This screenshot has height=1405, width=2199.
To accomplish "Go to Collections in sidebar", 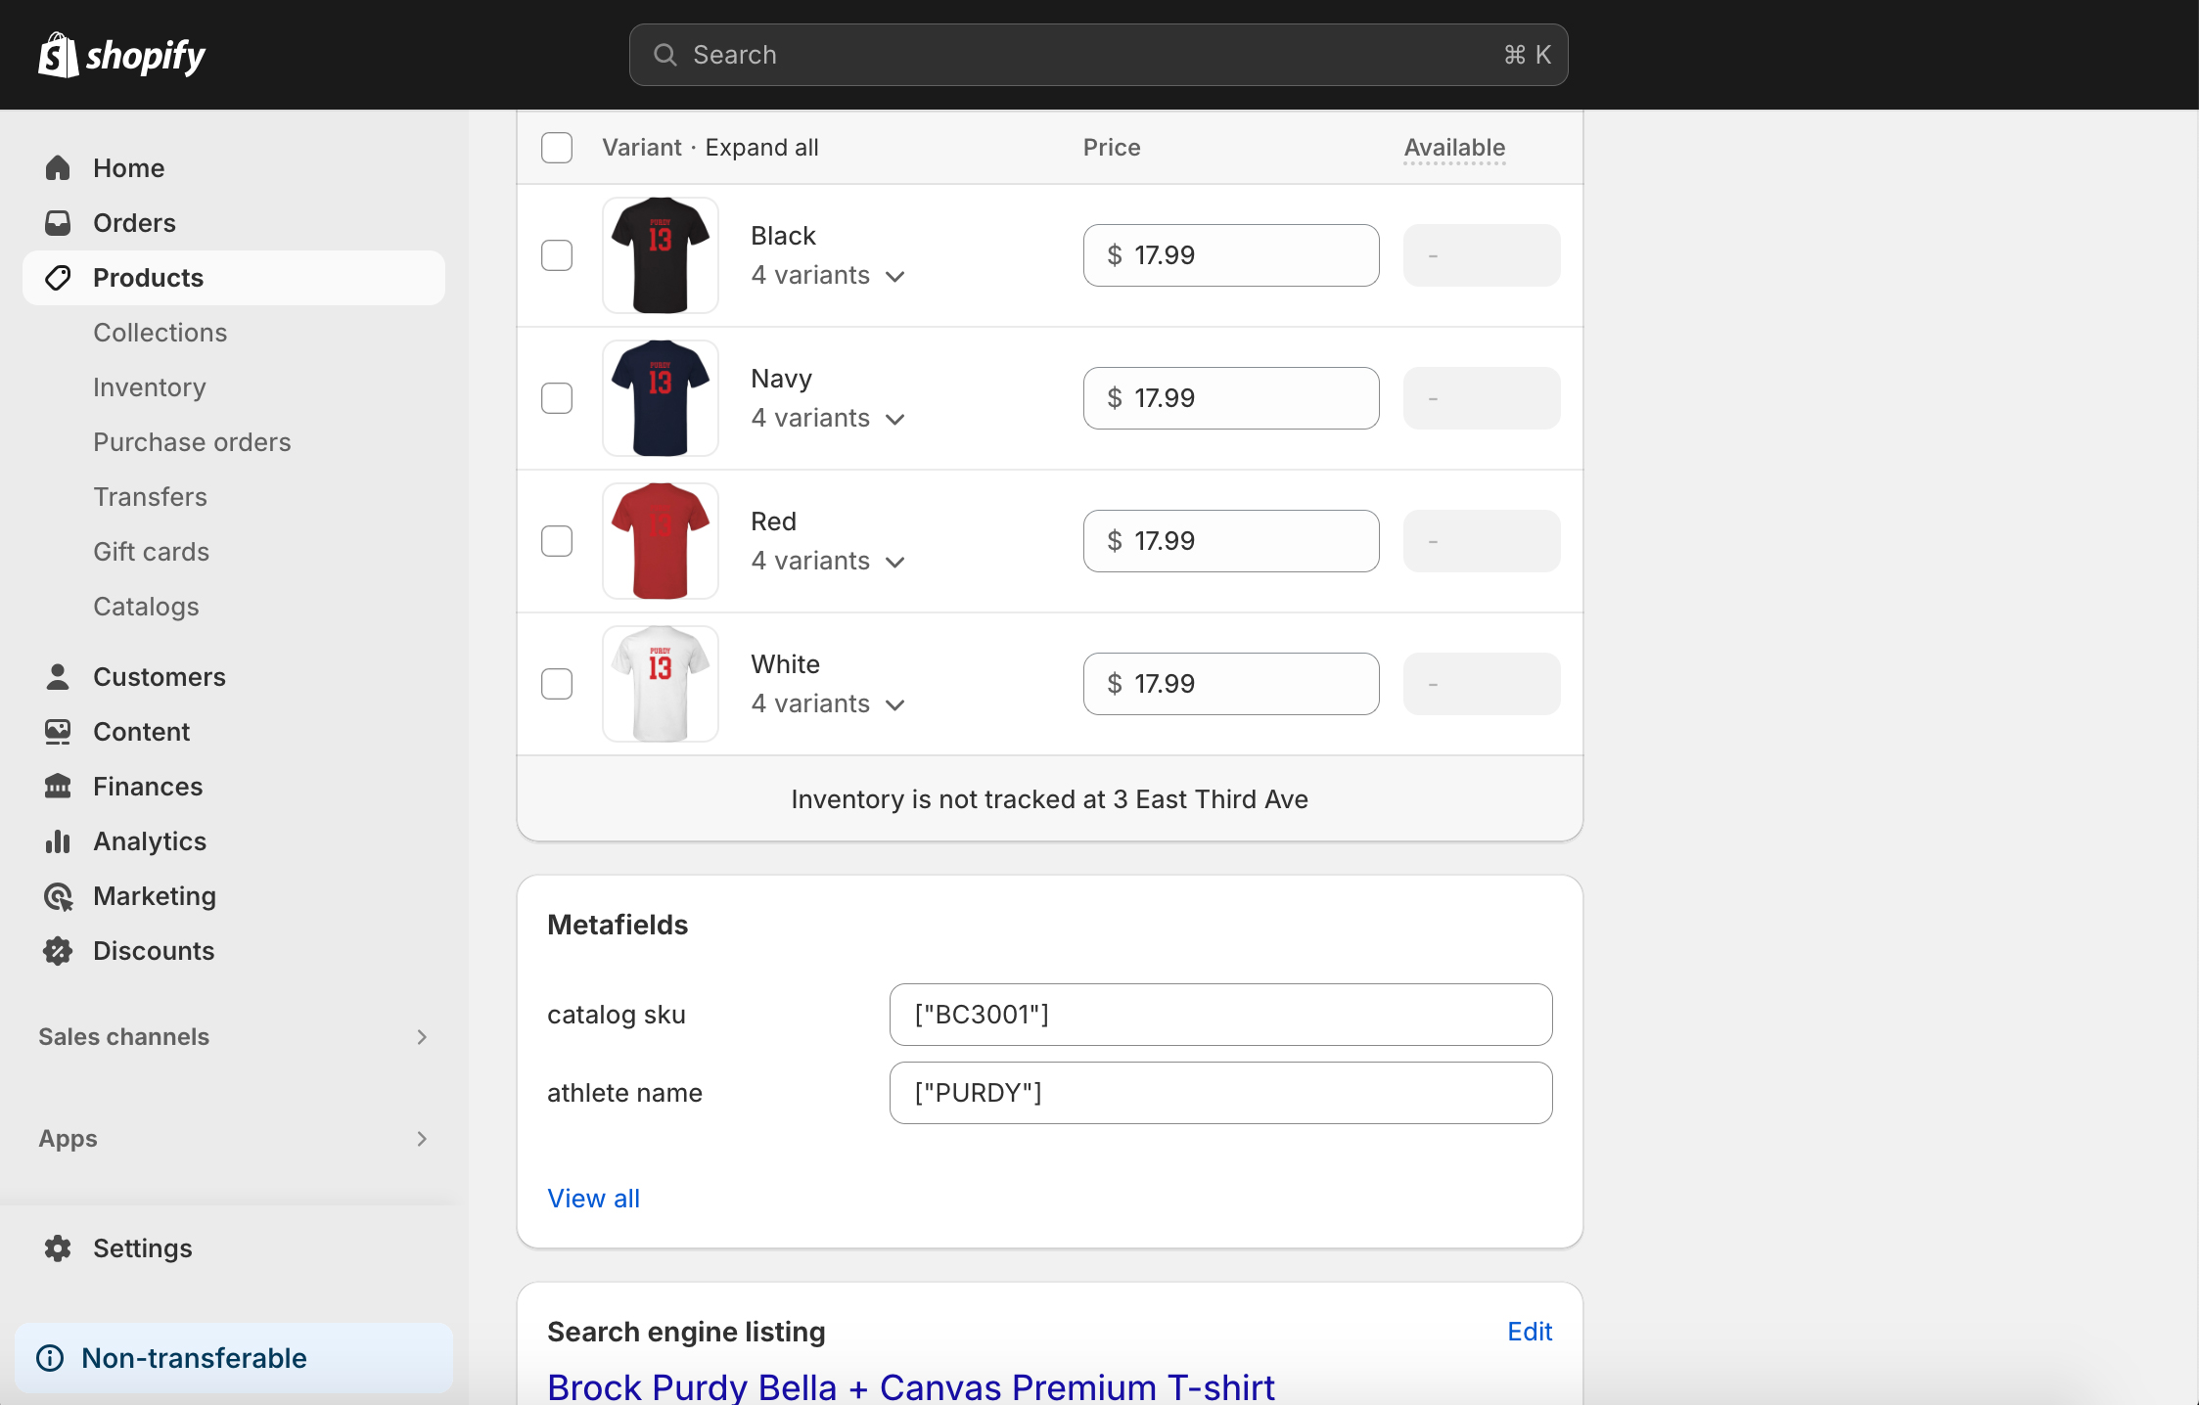I will [160, 333].
